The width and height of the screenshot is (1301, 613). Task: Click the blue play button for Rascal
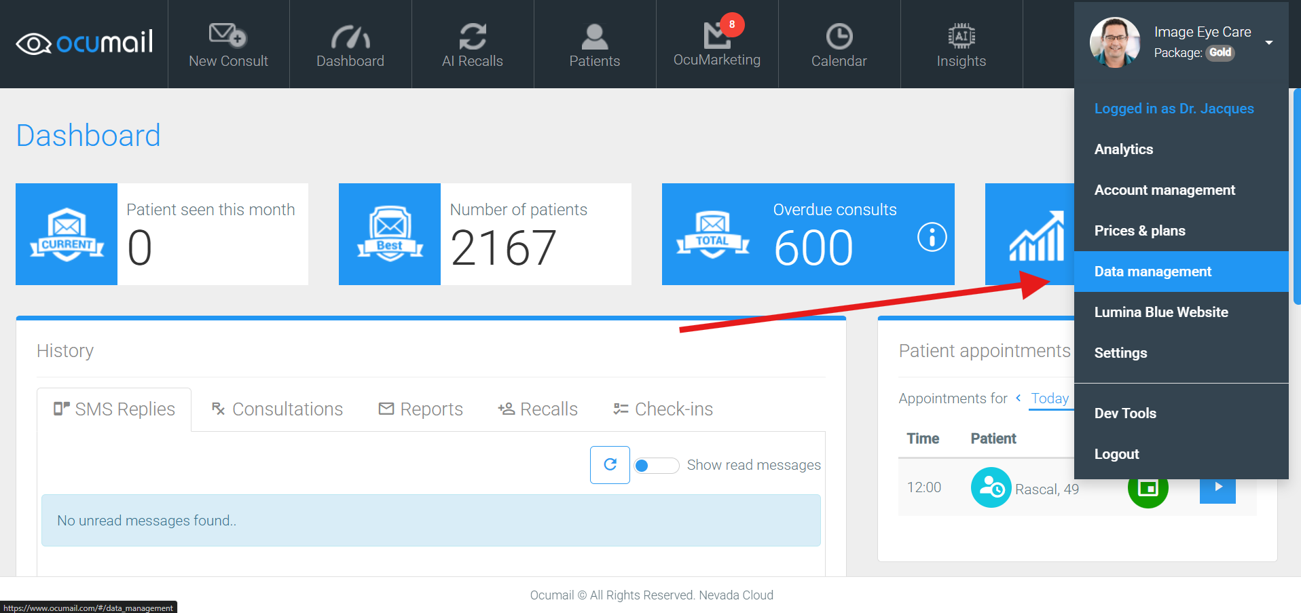click(x=1217, y=490)
